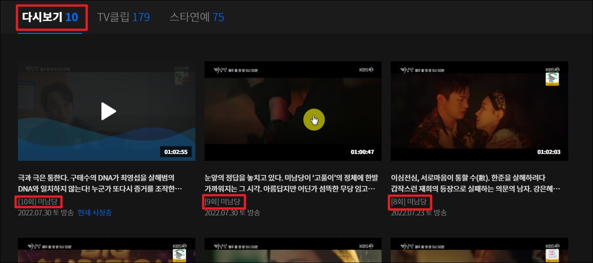
Task: Open the episode 8 video thumbnail
Action: pyautogui.click(x=479, y=111)
